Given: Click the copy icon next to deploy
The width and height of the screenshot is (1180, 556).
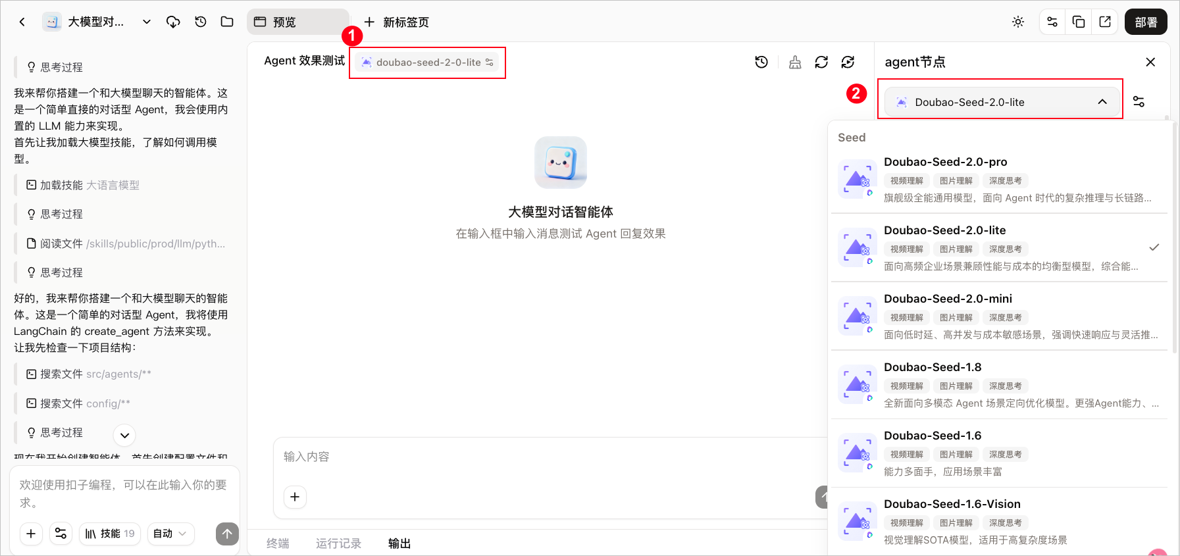Looking at the screenshot, I should [x=1079, y=22].
